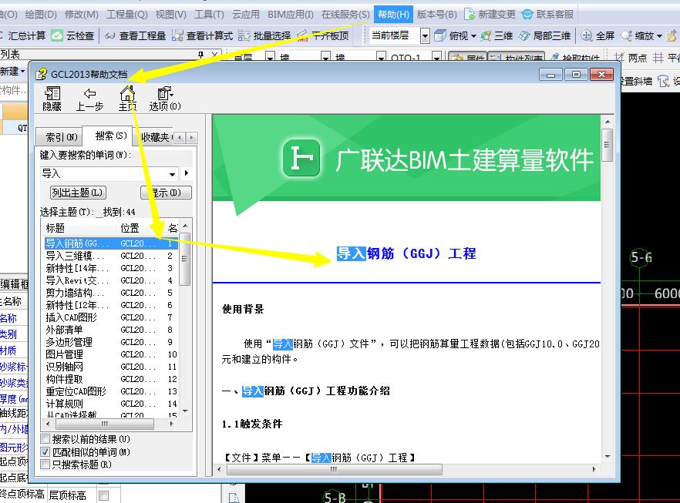Open the 工程量(Q) menu
Image resolution: width=680 pixels, height=503 pixels.
(127, 15)
